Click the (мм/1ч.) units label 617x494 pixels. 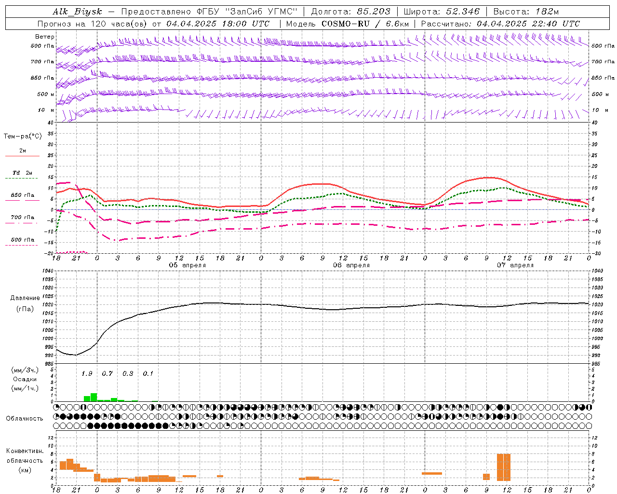[25, 388]
